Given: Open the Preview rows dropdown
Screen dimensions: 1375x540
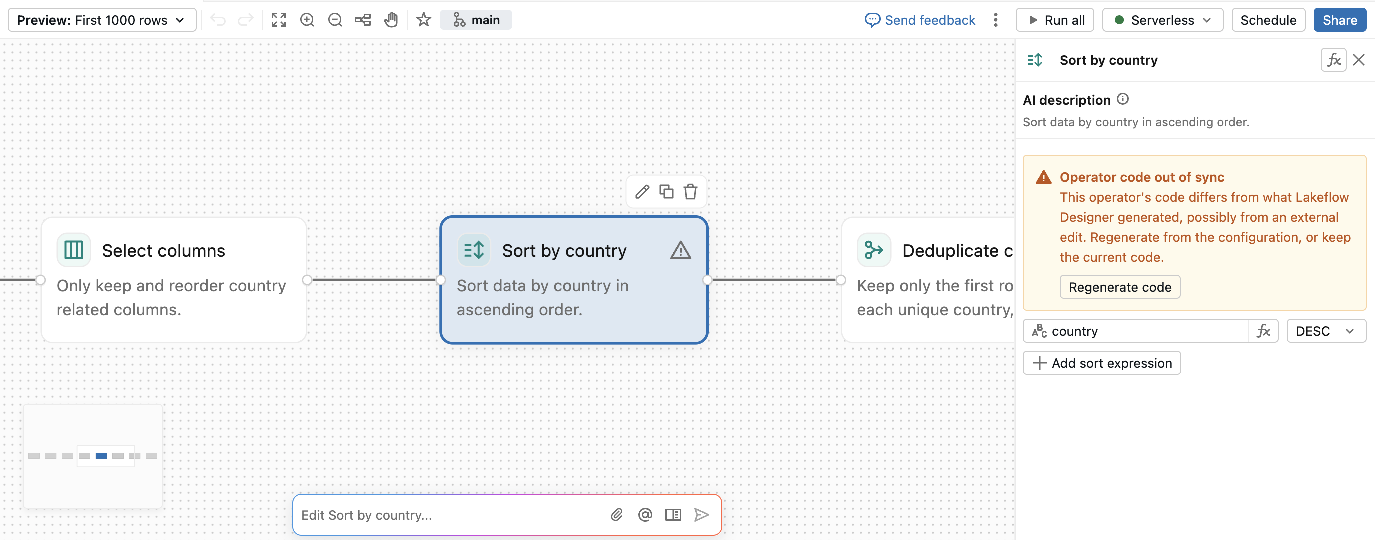Looking at the screenshot, I should click(x=102, y=20).
